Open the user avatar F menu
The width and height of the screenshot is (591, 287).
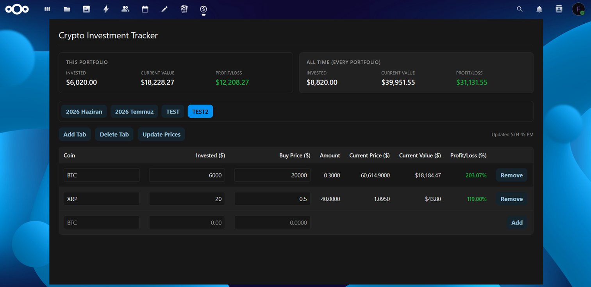[579, 9]
